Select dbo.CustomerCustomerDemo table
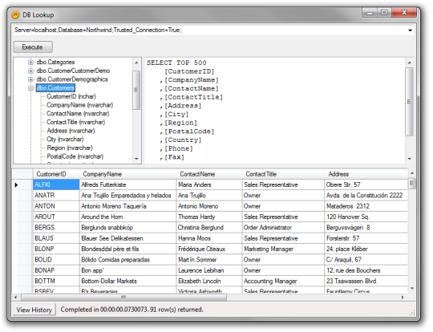 click(73, 71)
